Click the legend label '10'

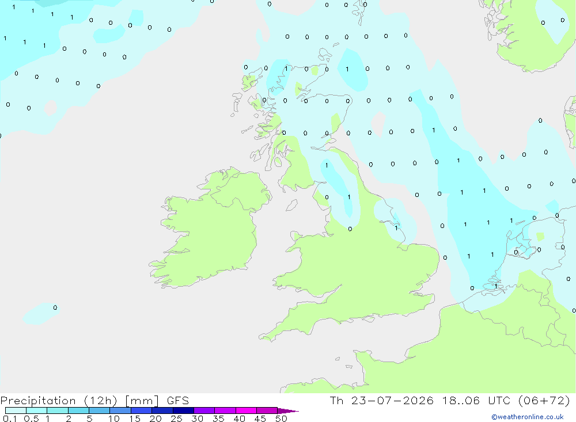point(114,419)
